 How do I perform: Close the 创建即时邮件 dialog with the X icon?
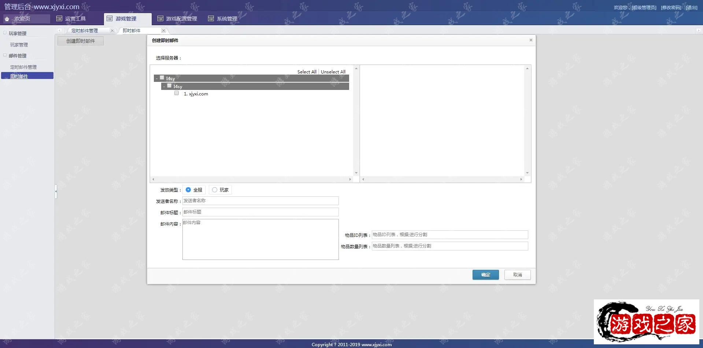tap(530, 40)
